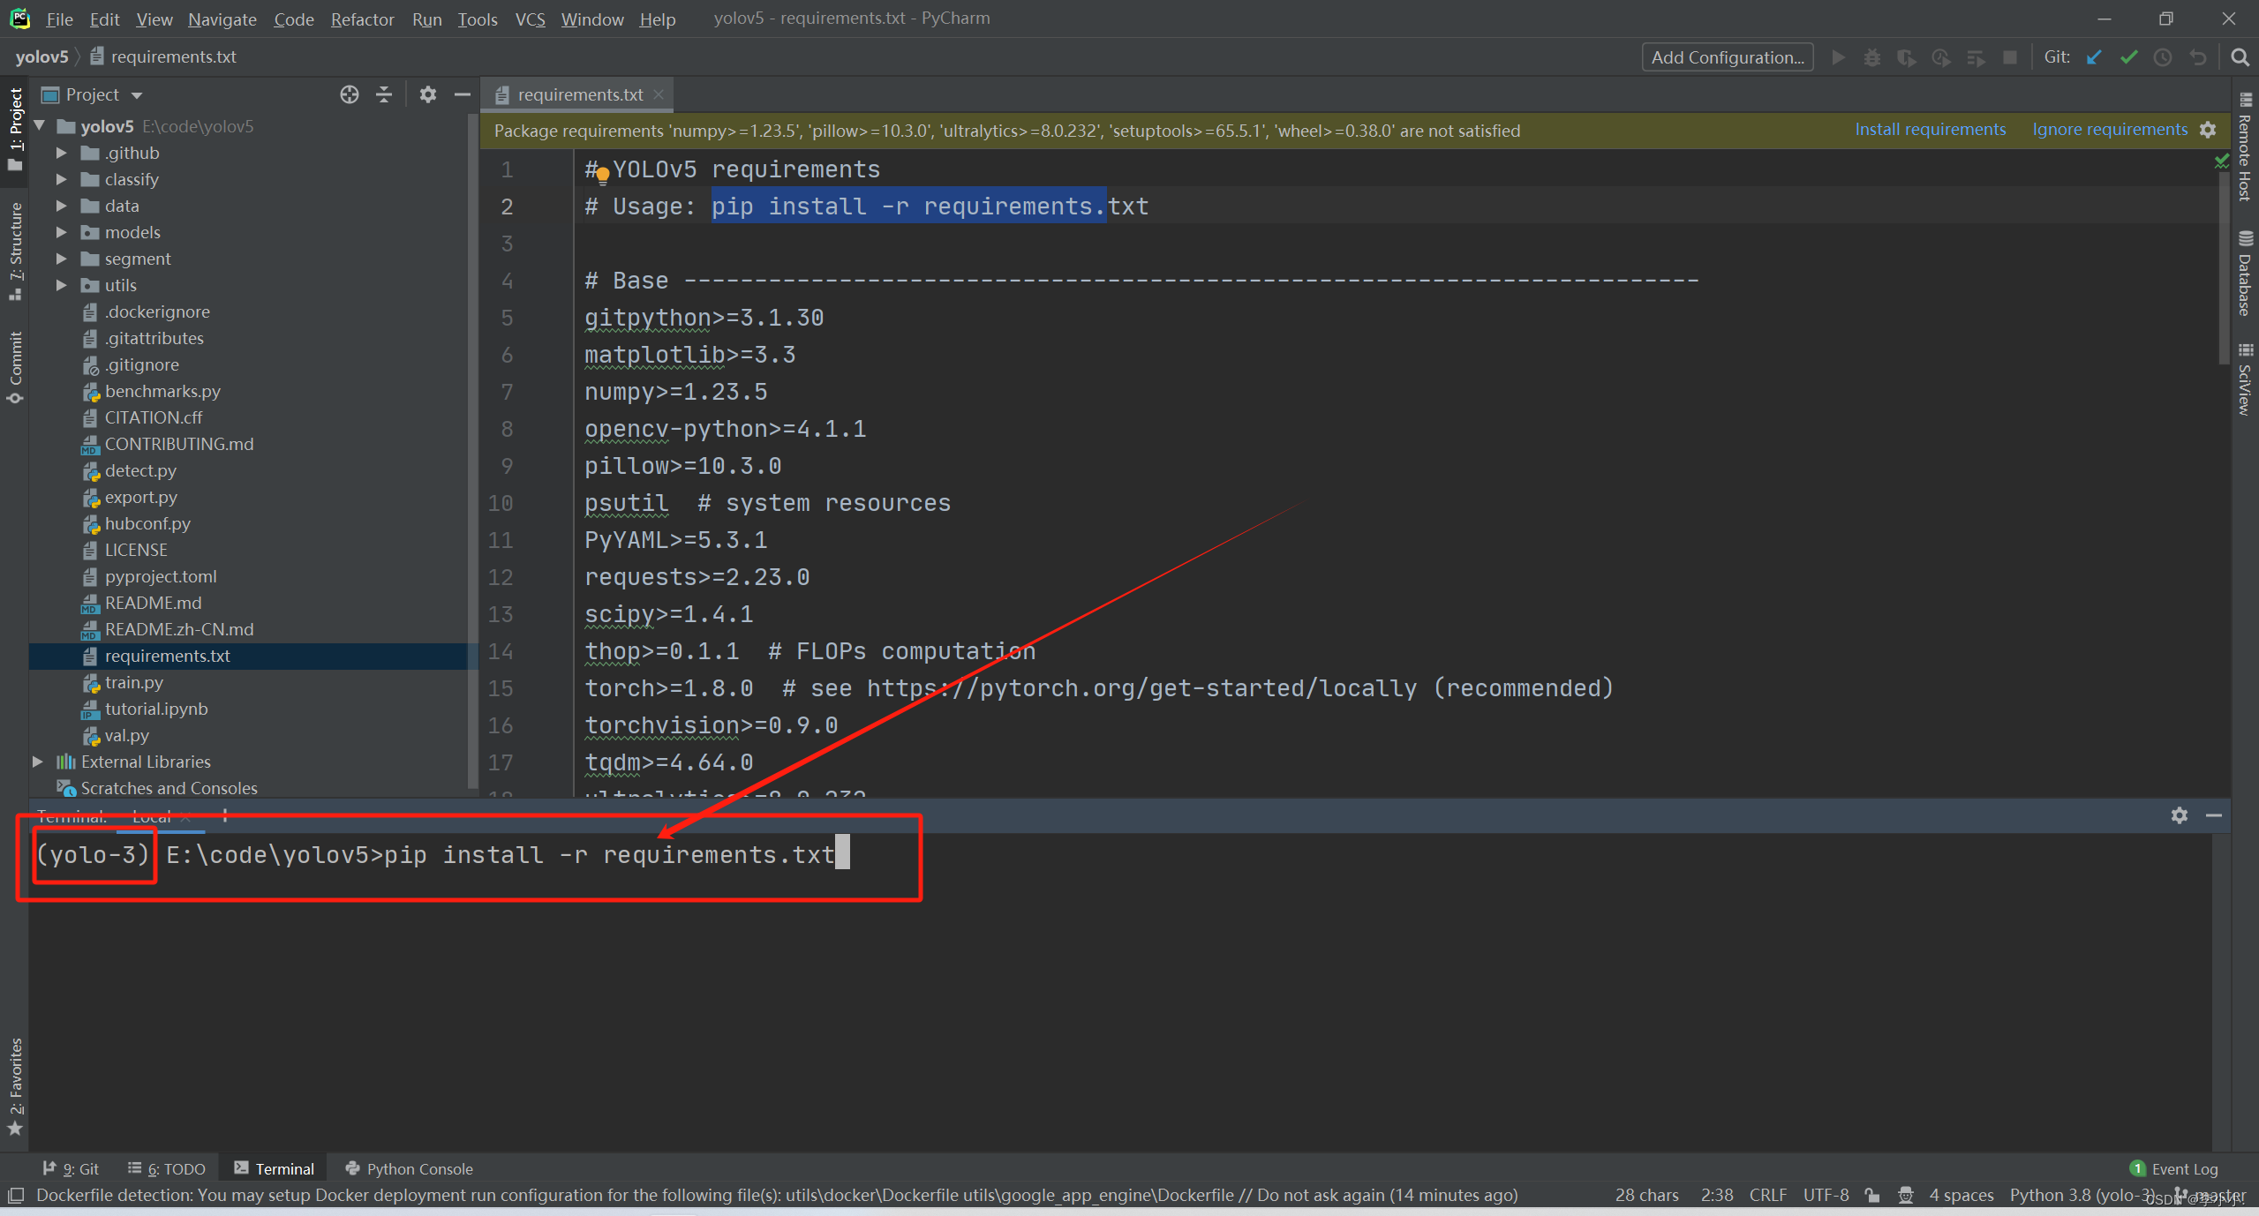
Task: Click the inspector hat icon in status bar
Action: [1906, 1195]
